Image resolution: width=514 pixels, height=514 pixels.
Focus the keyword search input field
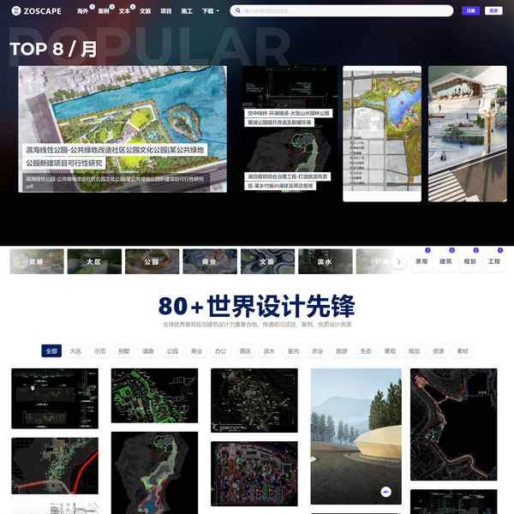coord(343,11)
